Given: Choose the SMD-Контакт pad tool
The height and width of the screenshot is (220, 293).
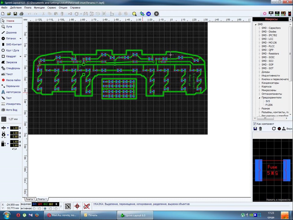Looking at the screenshot, I should pos(11,45).
